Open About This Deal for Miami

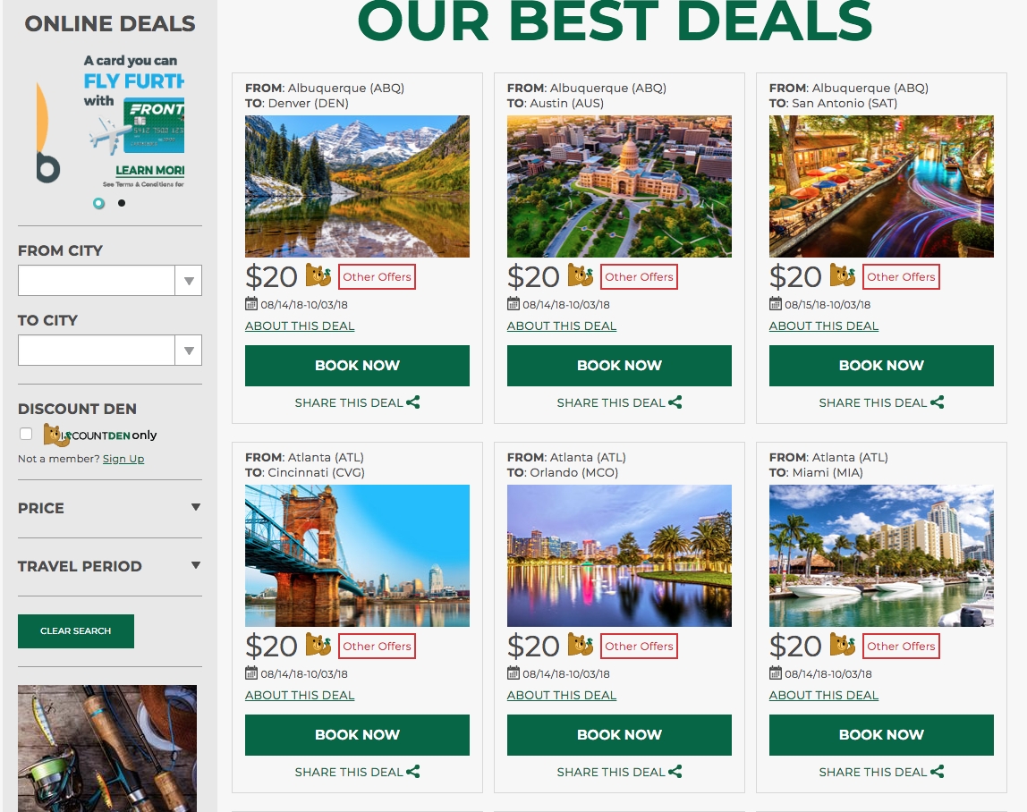point(823,696)
